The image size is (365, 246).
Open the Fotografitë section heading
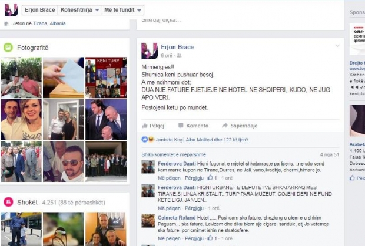point(32,48)
